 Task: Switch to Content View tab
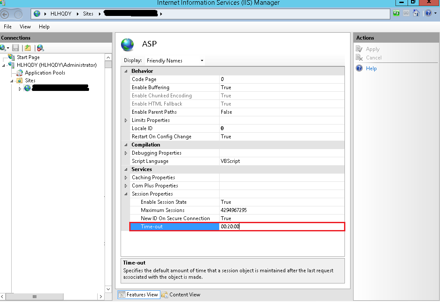[181, 294]
